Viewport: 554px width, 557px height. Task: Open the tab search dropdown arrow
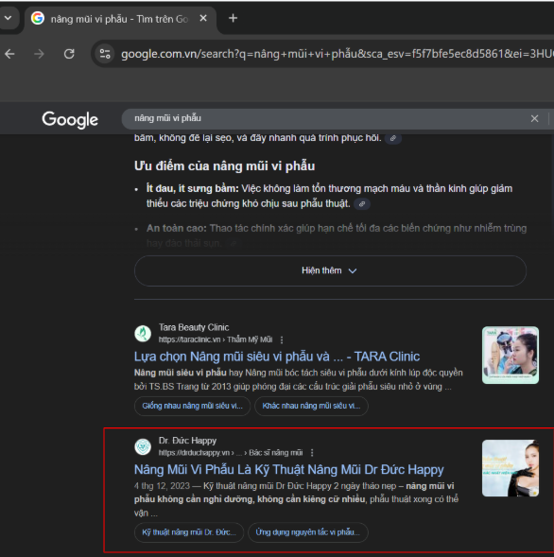tap(8, 18)
